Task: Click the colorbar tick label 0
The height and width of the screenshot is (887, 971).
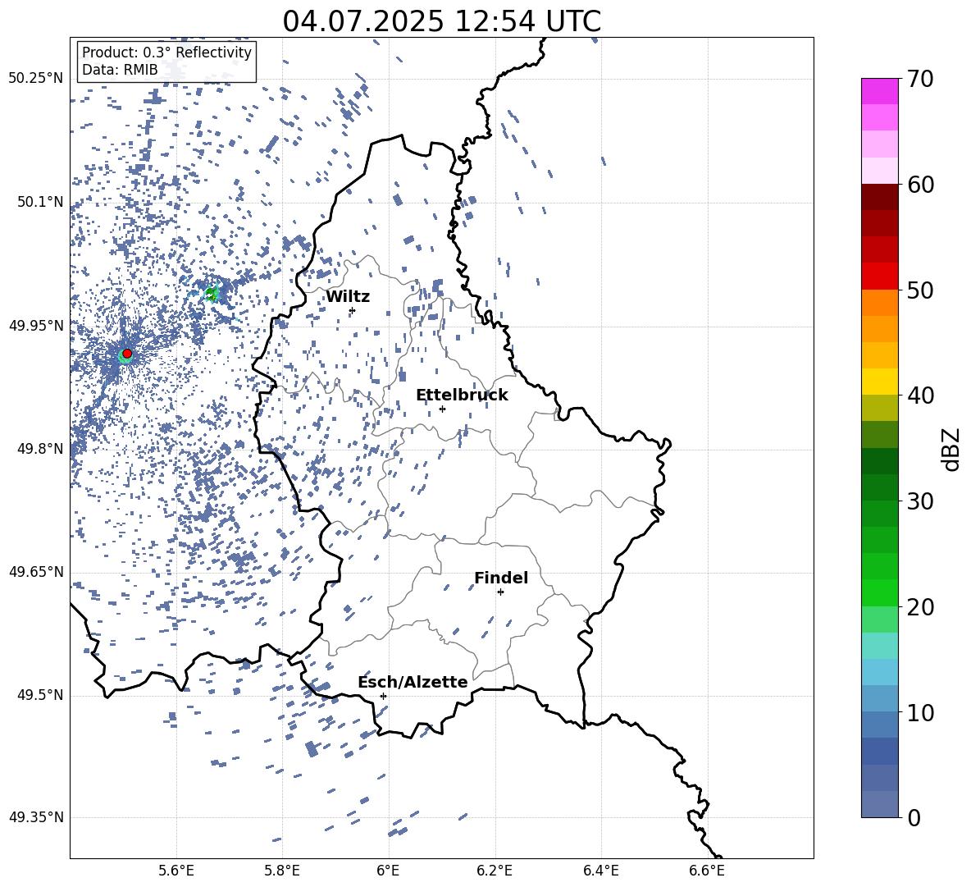Action: point(914,817)
